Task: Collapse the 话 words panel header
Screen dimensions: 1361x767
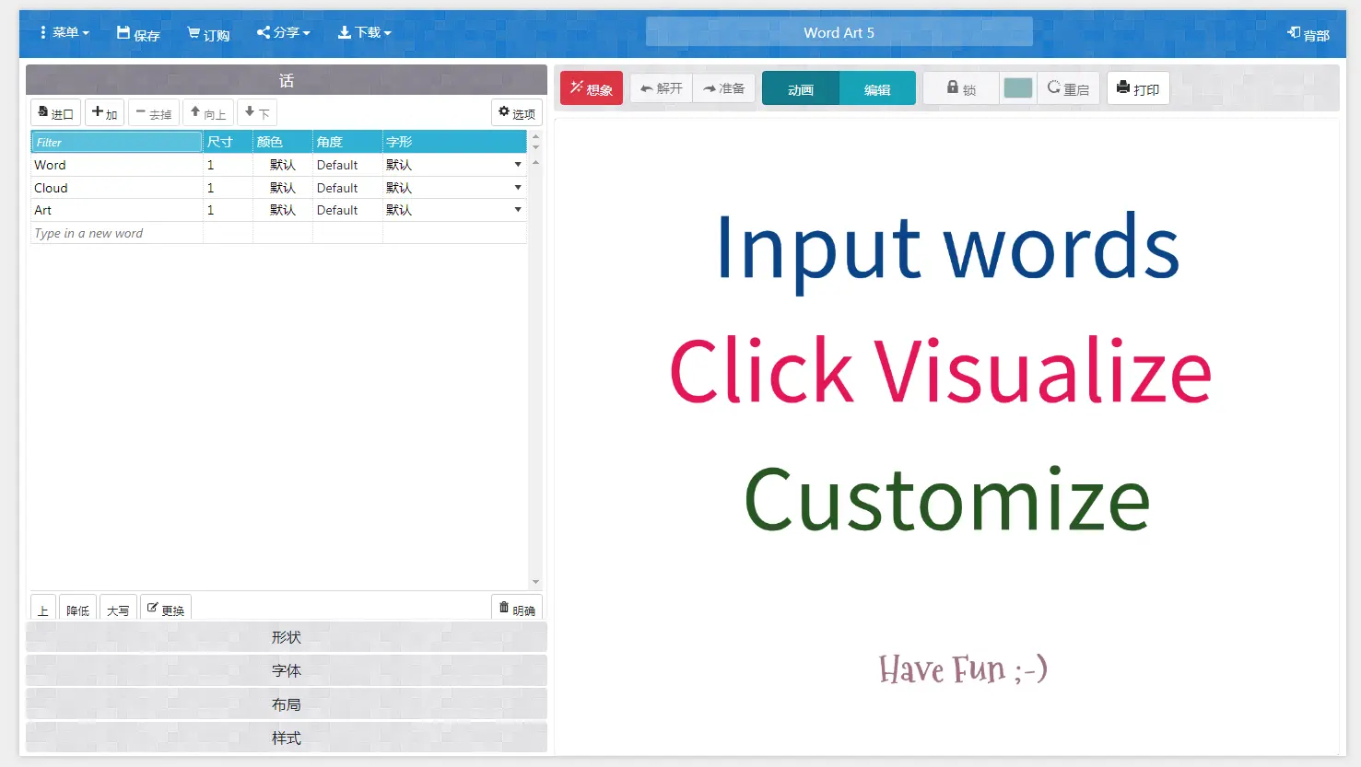Action: pyautogui.click(x=287, y=80)
